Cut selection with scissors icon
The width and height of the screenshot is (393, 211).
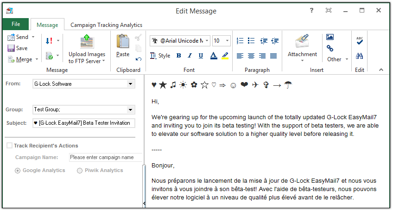point(139,38)
